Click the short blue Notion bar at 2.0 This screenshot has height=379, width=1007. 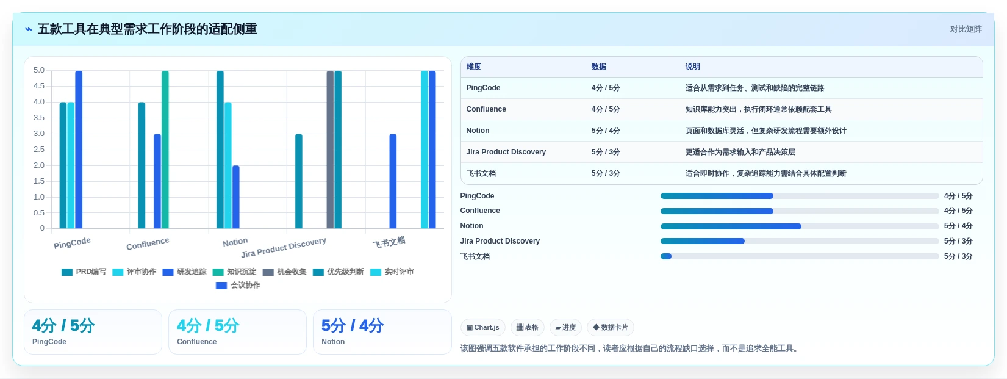[236, 197]
